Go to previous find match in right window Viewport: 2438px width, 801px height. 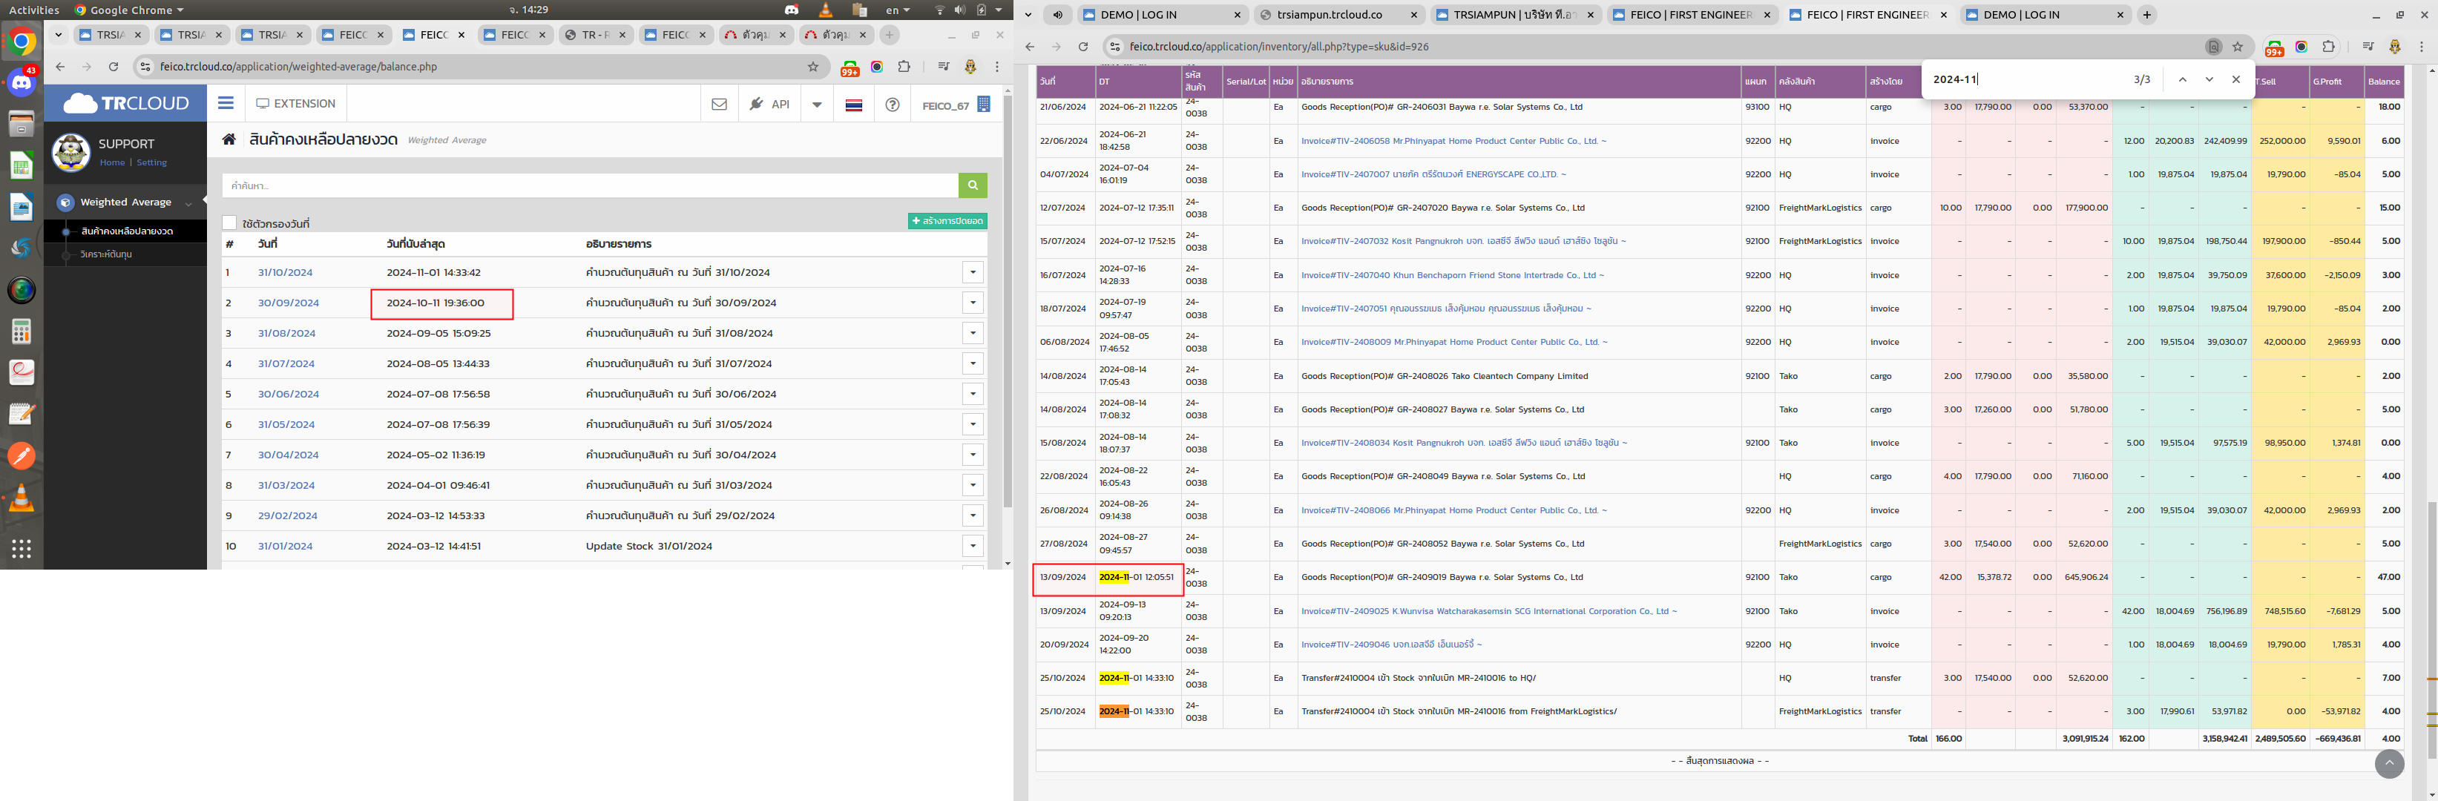[2183, 79]
